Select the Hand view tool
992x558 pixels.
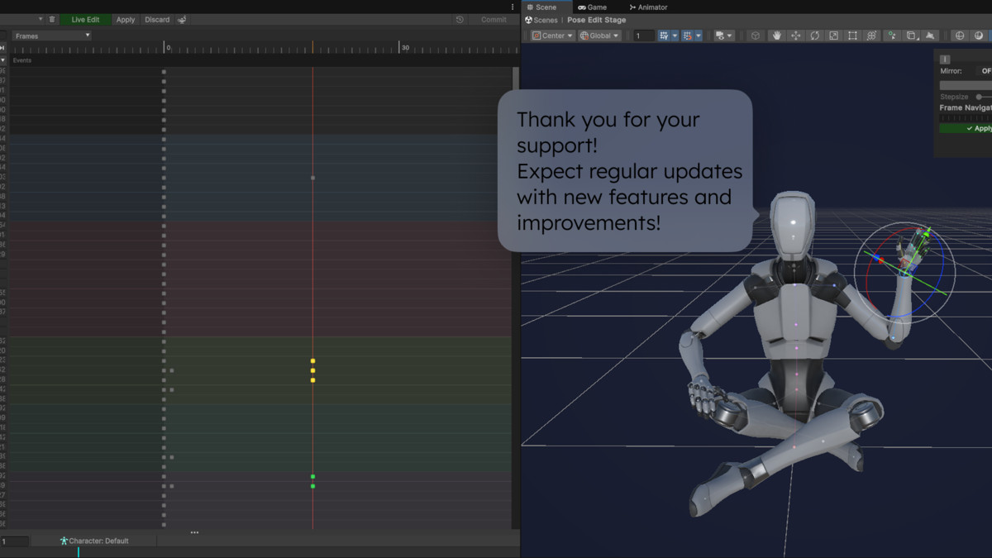coord(776,36)
